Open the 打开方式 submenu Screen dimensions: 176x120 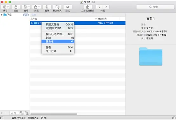tap(58, 51)
